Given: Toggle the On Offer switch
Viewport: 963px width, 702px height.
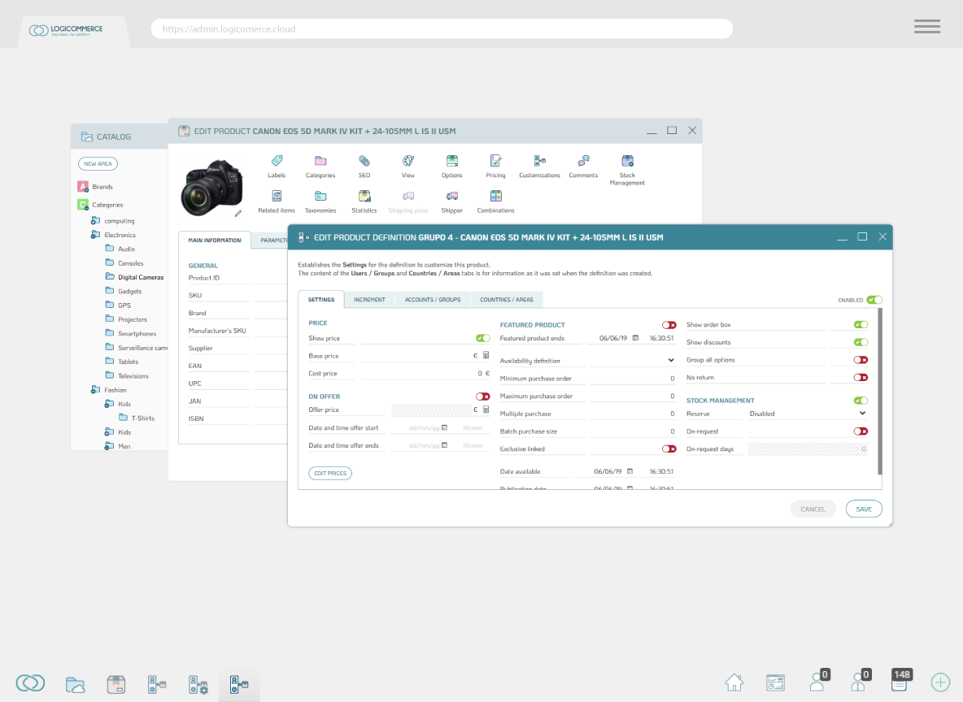Looking at the screenshot, I should pos(483,396).
